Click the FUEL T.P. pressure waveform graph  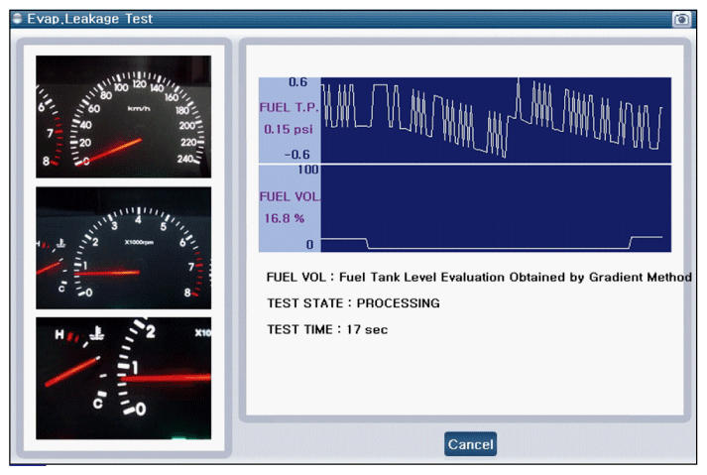click(x=495, y=120)
